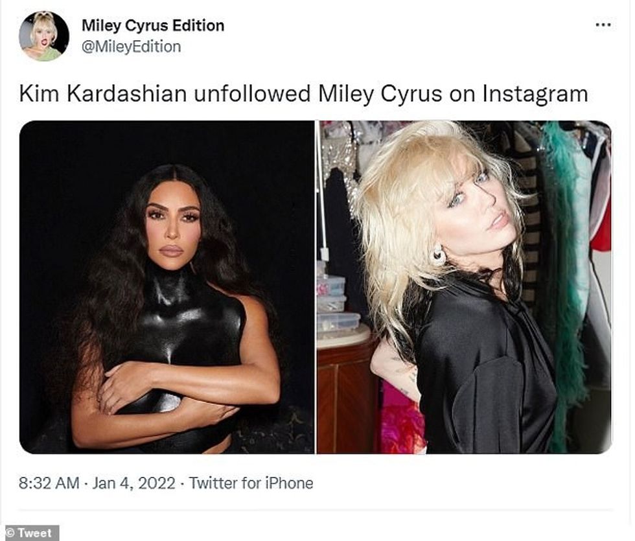Open the Miley Cyrus Edition display name
The image size is (635, 541).
(153, 26)
